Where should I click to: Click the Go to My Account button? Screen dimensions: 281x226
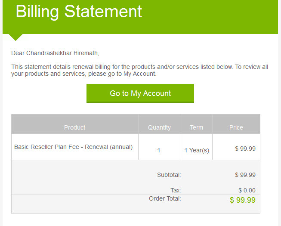[x=140, y=93]
